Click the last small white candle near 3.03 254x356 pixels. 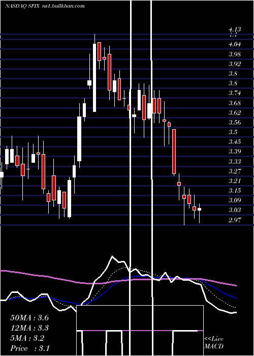[x=200, y=210]
